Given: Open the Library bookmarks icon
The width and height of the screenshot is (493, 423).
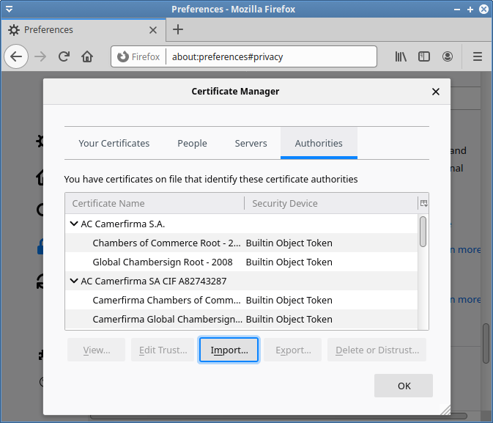Looking at the screenshot, I should point(401,56).
